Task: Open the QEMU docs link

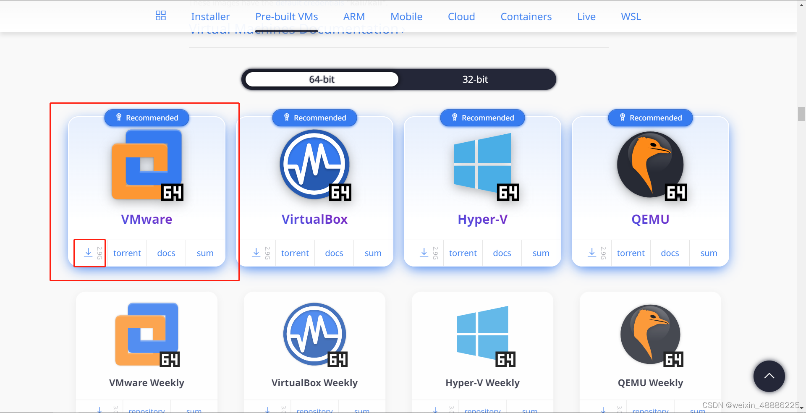Action: (670, 253)
